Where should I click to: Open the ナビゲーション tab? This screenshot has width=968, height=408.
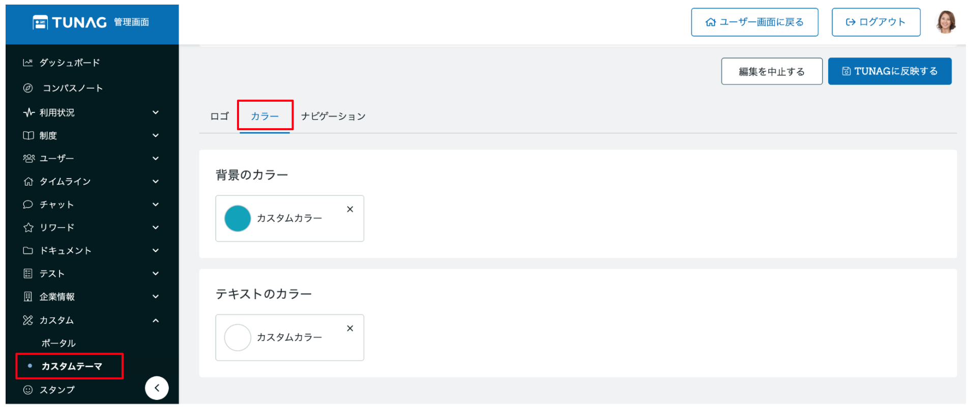(334, 115)
